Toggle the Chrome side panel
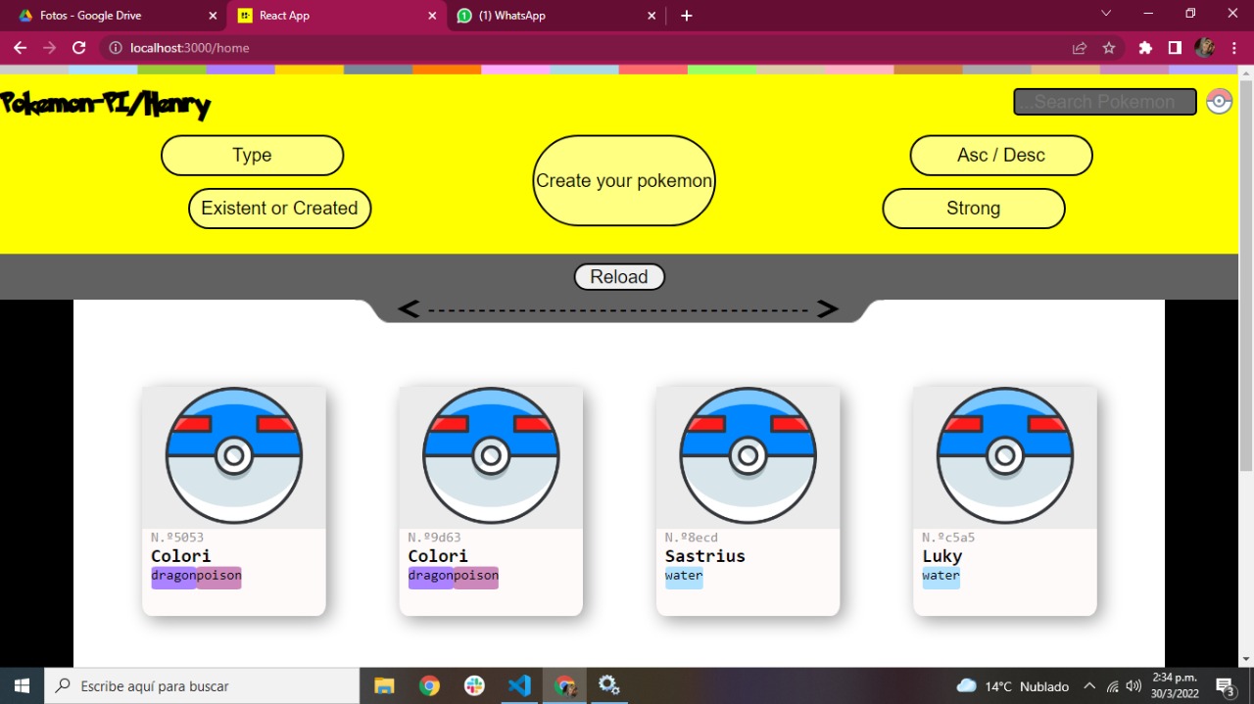Screen dimensions: 1254x704 pyautogui.click(x=1175, y=47)
